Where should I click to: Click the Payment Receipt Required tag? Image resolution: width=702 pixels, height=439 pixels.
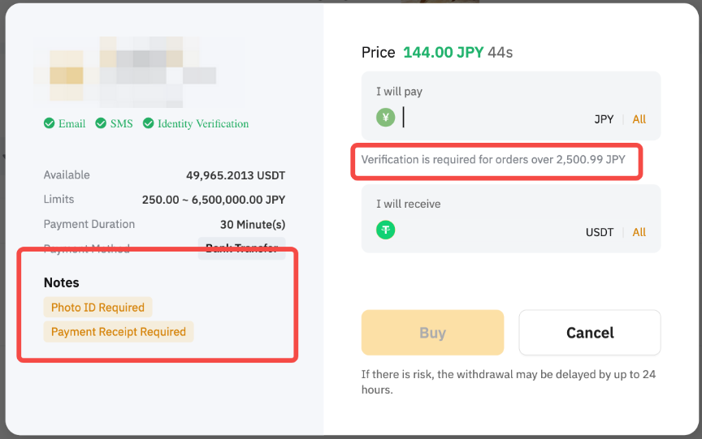coord(119,332)
